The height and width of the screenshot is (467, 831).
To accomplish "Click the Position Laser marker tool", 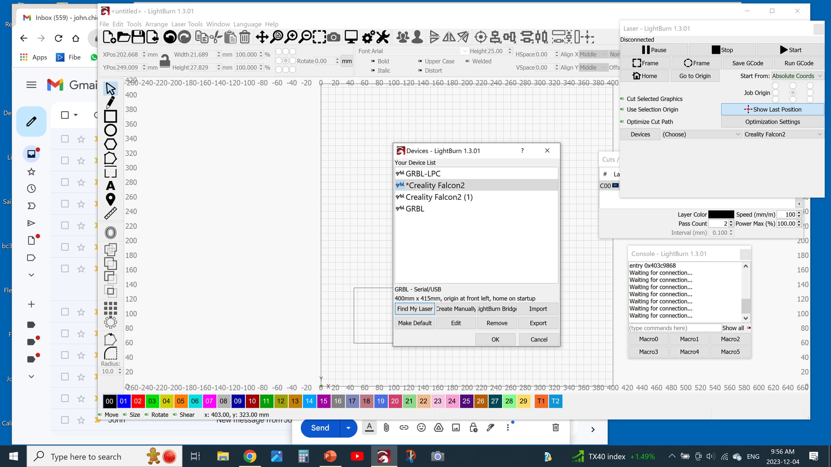I will [x=110, y=199].
